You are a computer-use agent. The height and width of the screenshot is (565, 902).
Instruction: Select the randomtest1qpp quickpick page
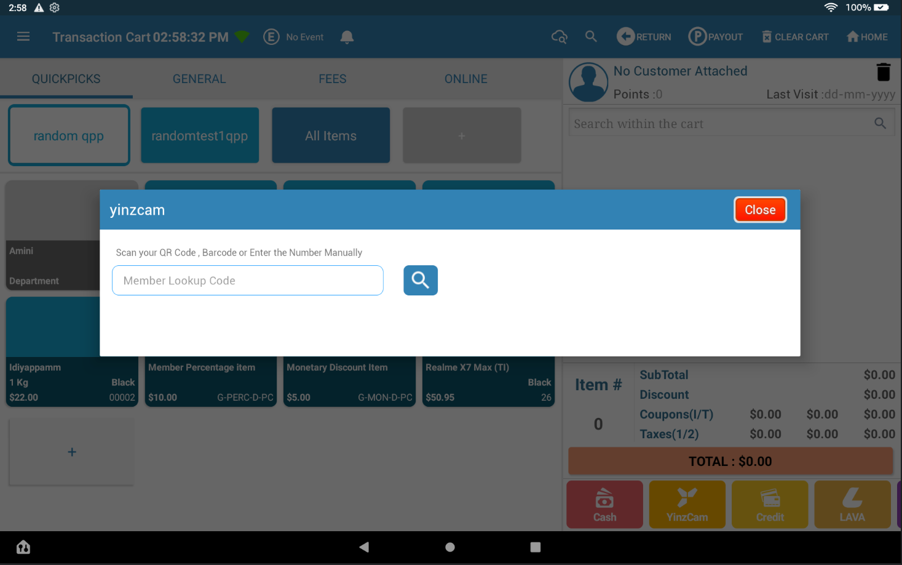tap(200, 135)
